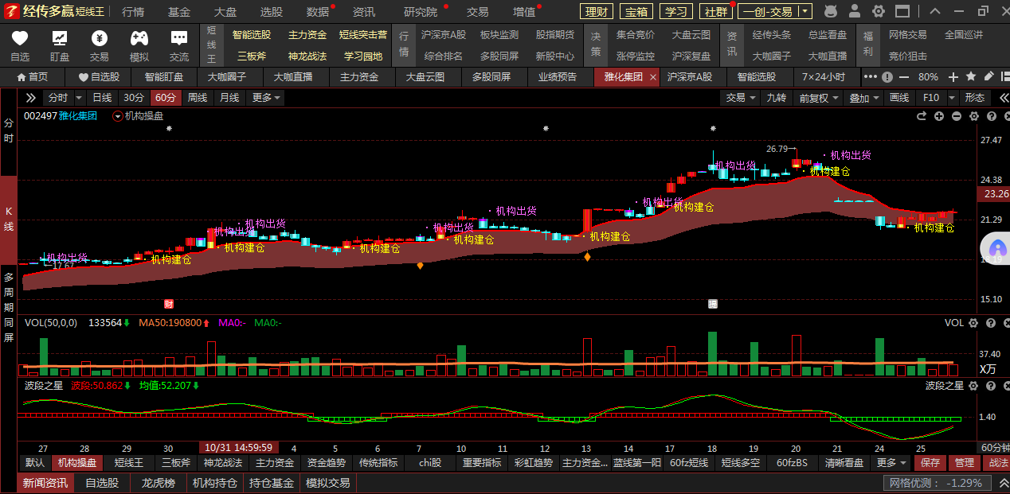The image size is (1010, 494).
Task: Click the circled minus icon on main chart
Action: (957, 116)
